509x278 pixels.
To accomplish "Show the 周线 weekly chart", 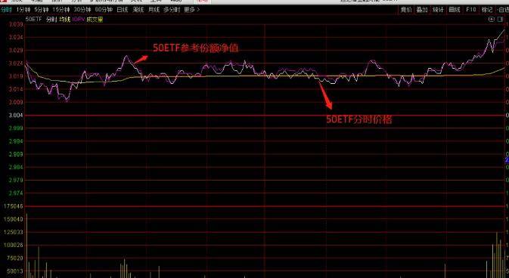I will point(138,10).
